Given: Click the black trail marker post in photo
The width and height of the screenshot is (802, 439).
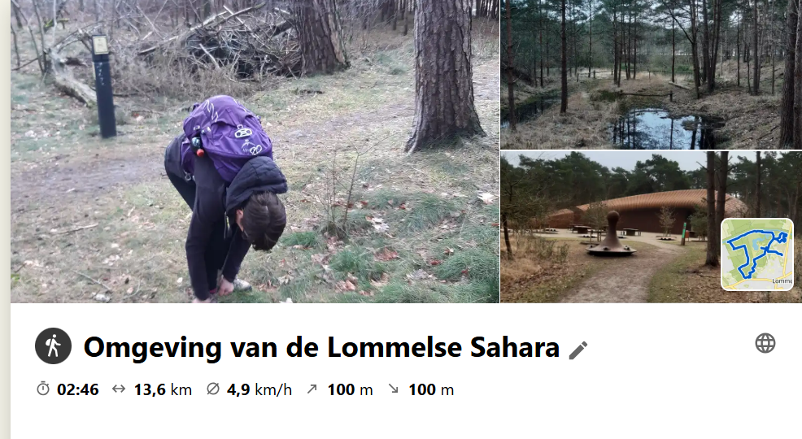Looking at the screenshot, I should [103, 86].
